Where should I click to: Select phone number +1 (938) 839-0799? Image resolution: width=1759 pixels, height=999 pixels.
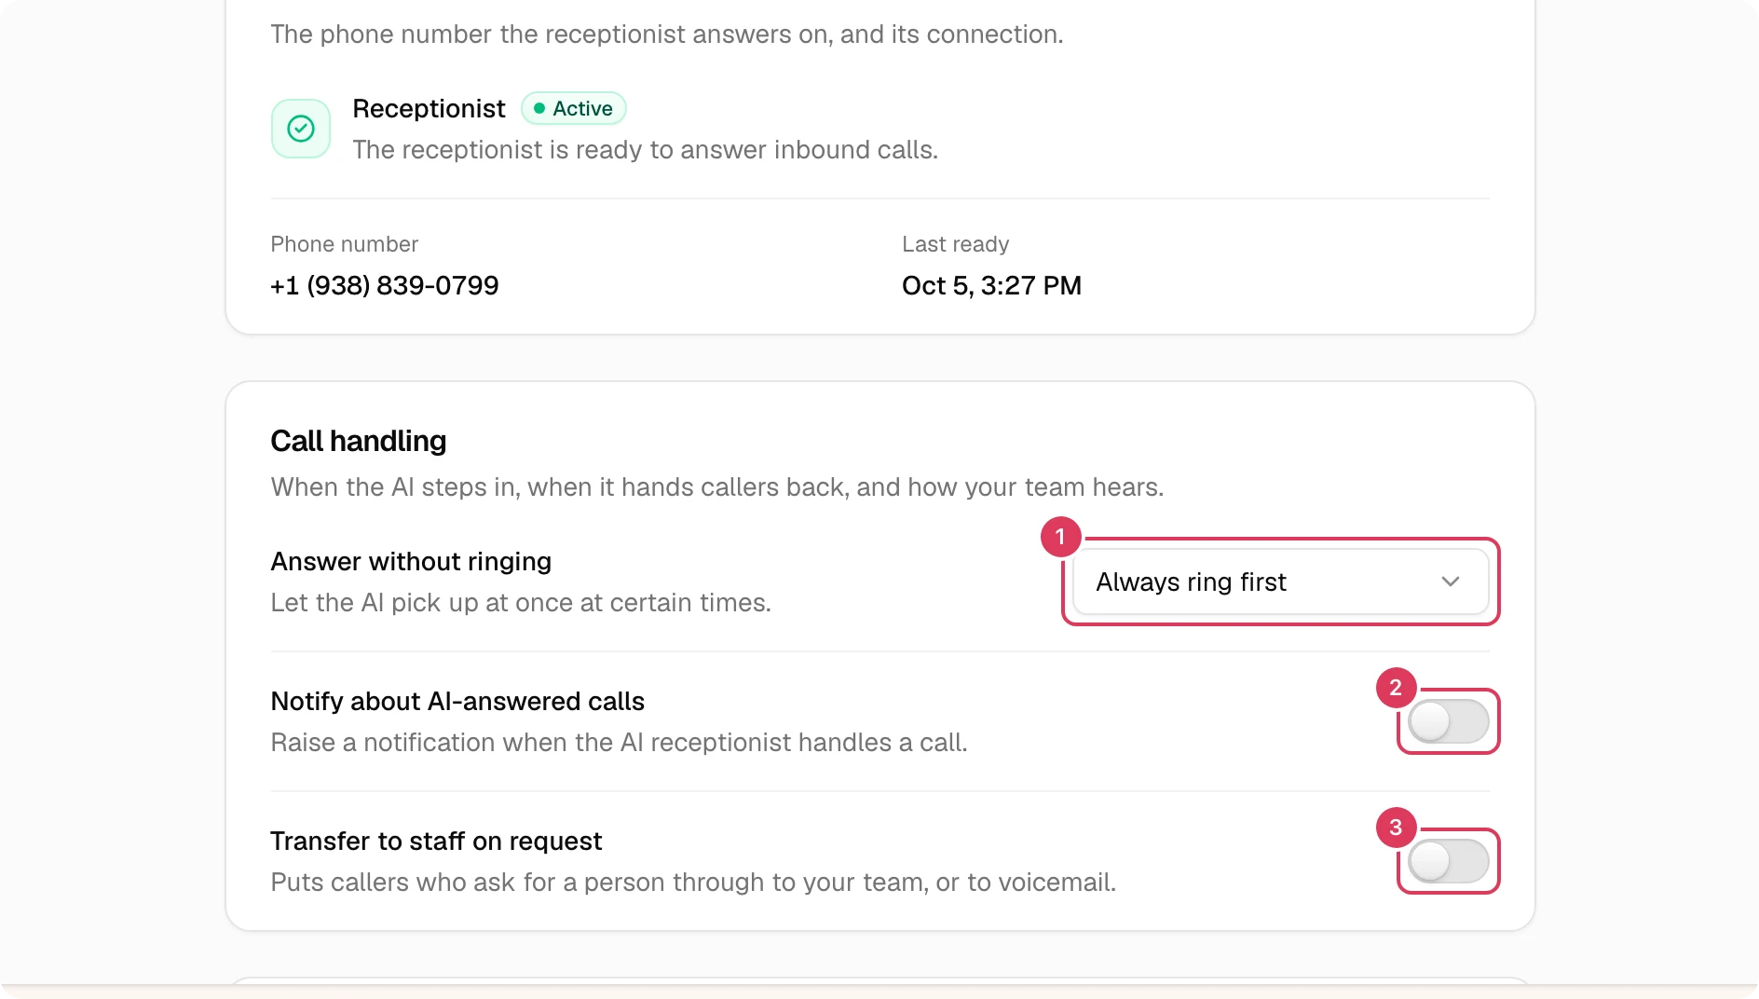385,285
